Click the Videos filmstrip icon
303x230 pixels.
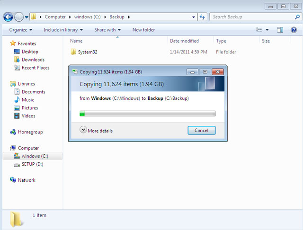[x=17, y=116]
